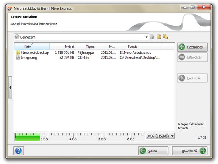Click the disc icon beside Lemezem

17,37
